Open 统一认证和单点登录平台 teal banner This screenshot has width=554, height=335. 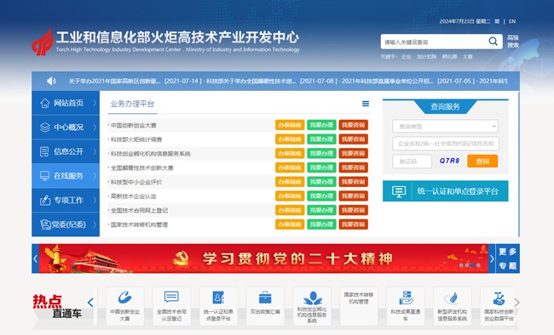click(445, 191)
